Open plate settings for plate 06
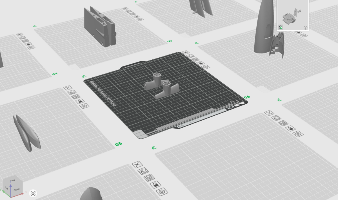338x200 pixels. tap(206, 67)
